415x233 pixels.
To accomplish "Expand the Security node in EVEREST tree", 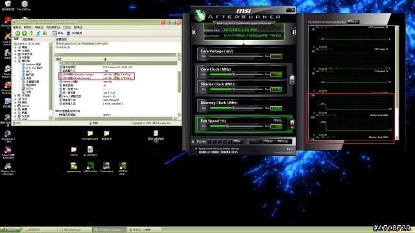I will click(16, 116).
